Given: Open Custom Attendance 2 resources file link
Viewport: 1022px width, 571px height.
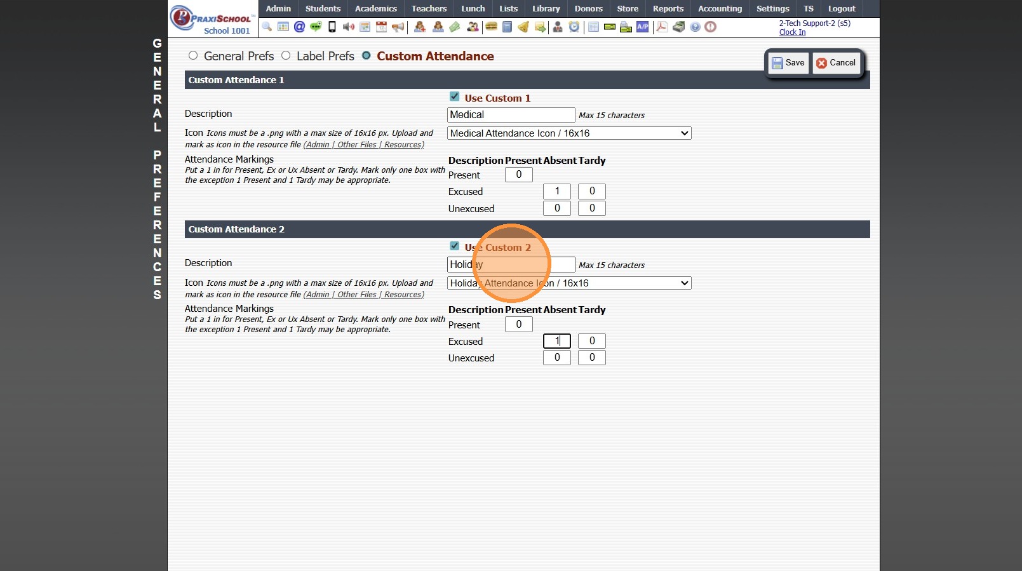Looking at the screenshot, I should pos(364,295).
